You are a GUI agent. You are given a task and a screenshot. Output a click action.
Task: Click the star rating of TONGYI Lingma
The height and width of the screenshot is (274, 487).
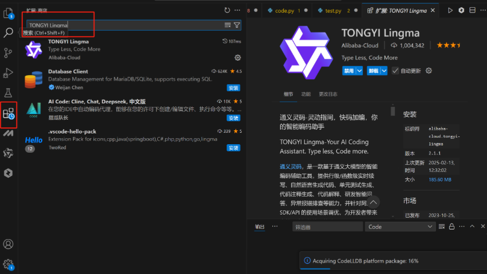pyautogui.click(x=448, y=45)
